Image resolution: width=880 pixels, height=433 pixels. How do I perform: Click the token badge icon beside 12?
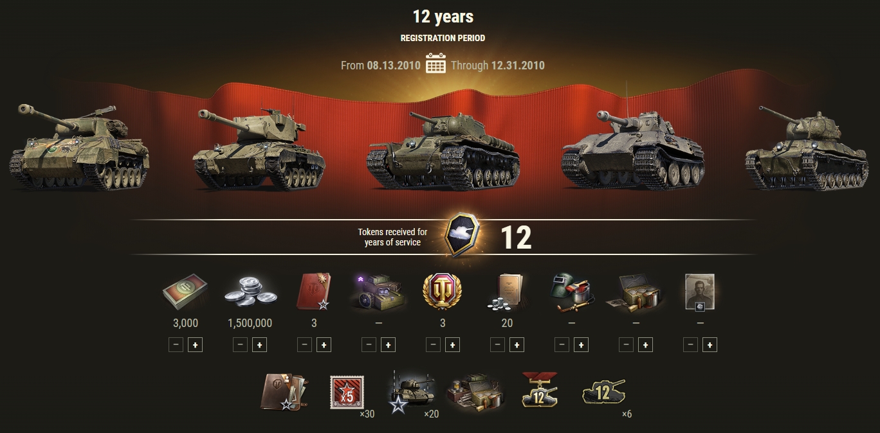coord(463,236)
